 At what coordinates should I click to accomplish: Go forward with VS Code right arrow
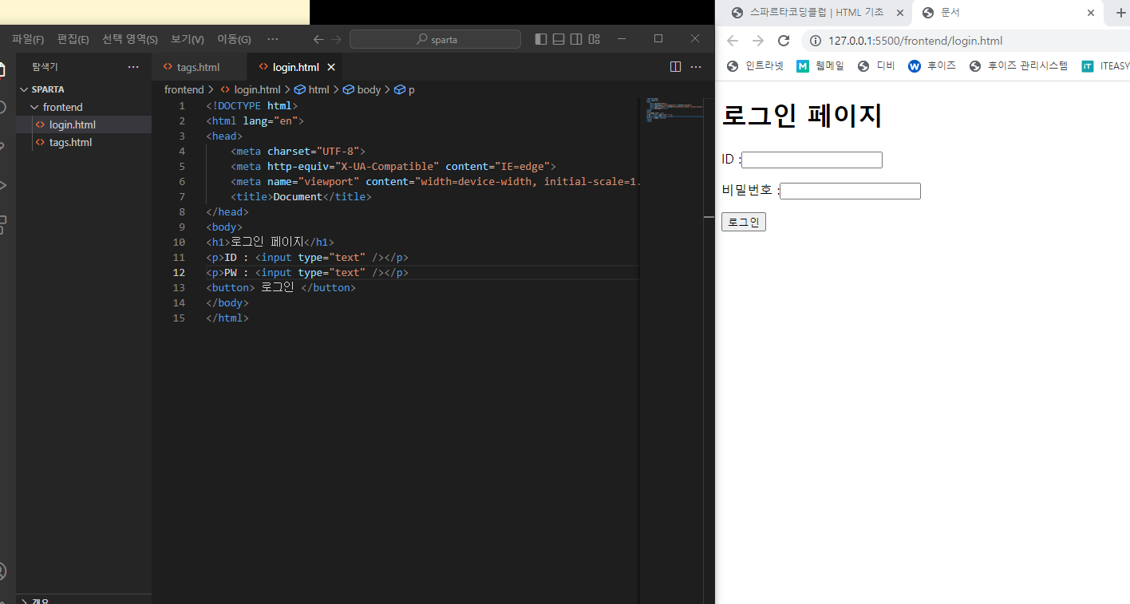pyautogui.click(x=337, y=39)
